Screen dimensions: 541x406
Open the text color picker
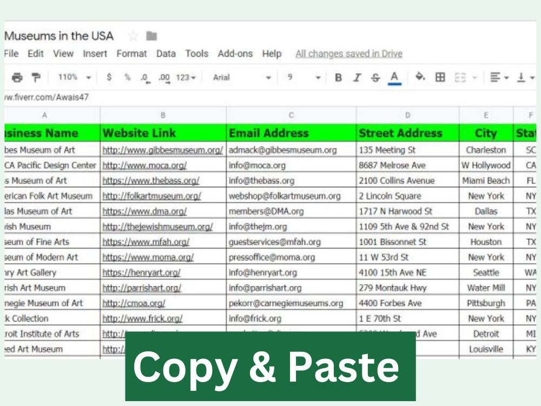pos(393,77)
